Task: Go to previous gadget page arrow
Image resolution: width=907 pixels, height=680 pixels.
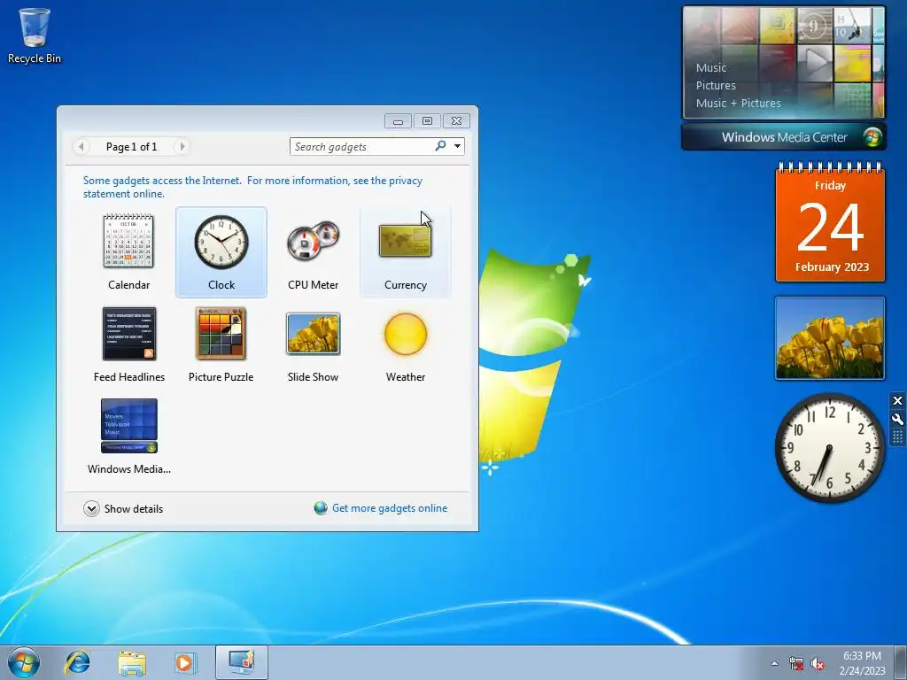Action: pyautogui.click(x=81, y=147)
